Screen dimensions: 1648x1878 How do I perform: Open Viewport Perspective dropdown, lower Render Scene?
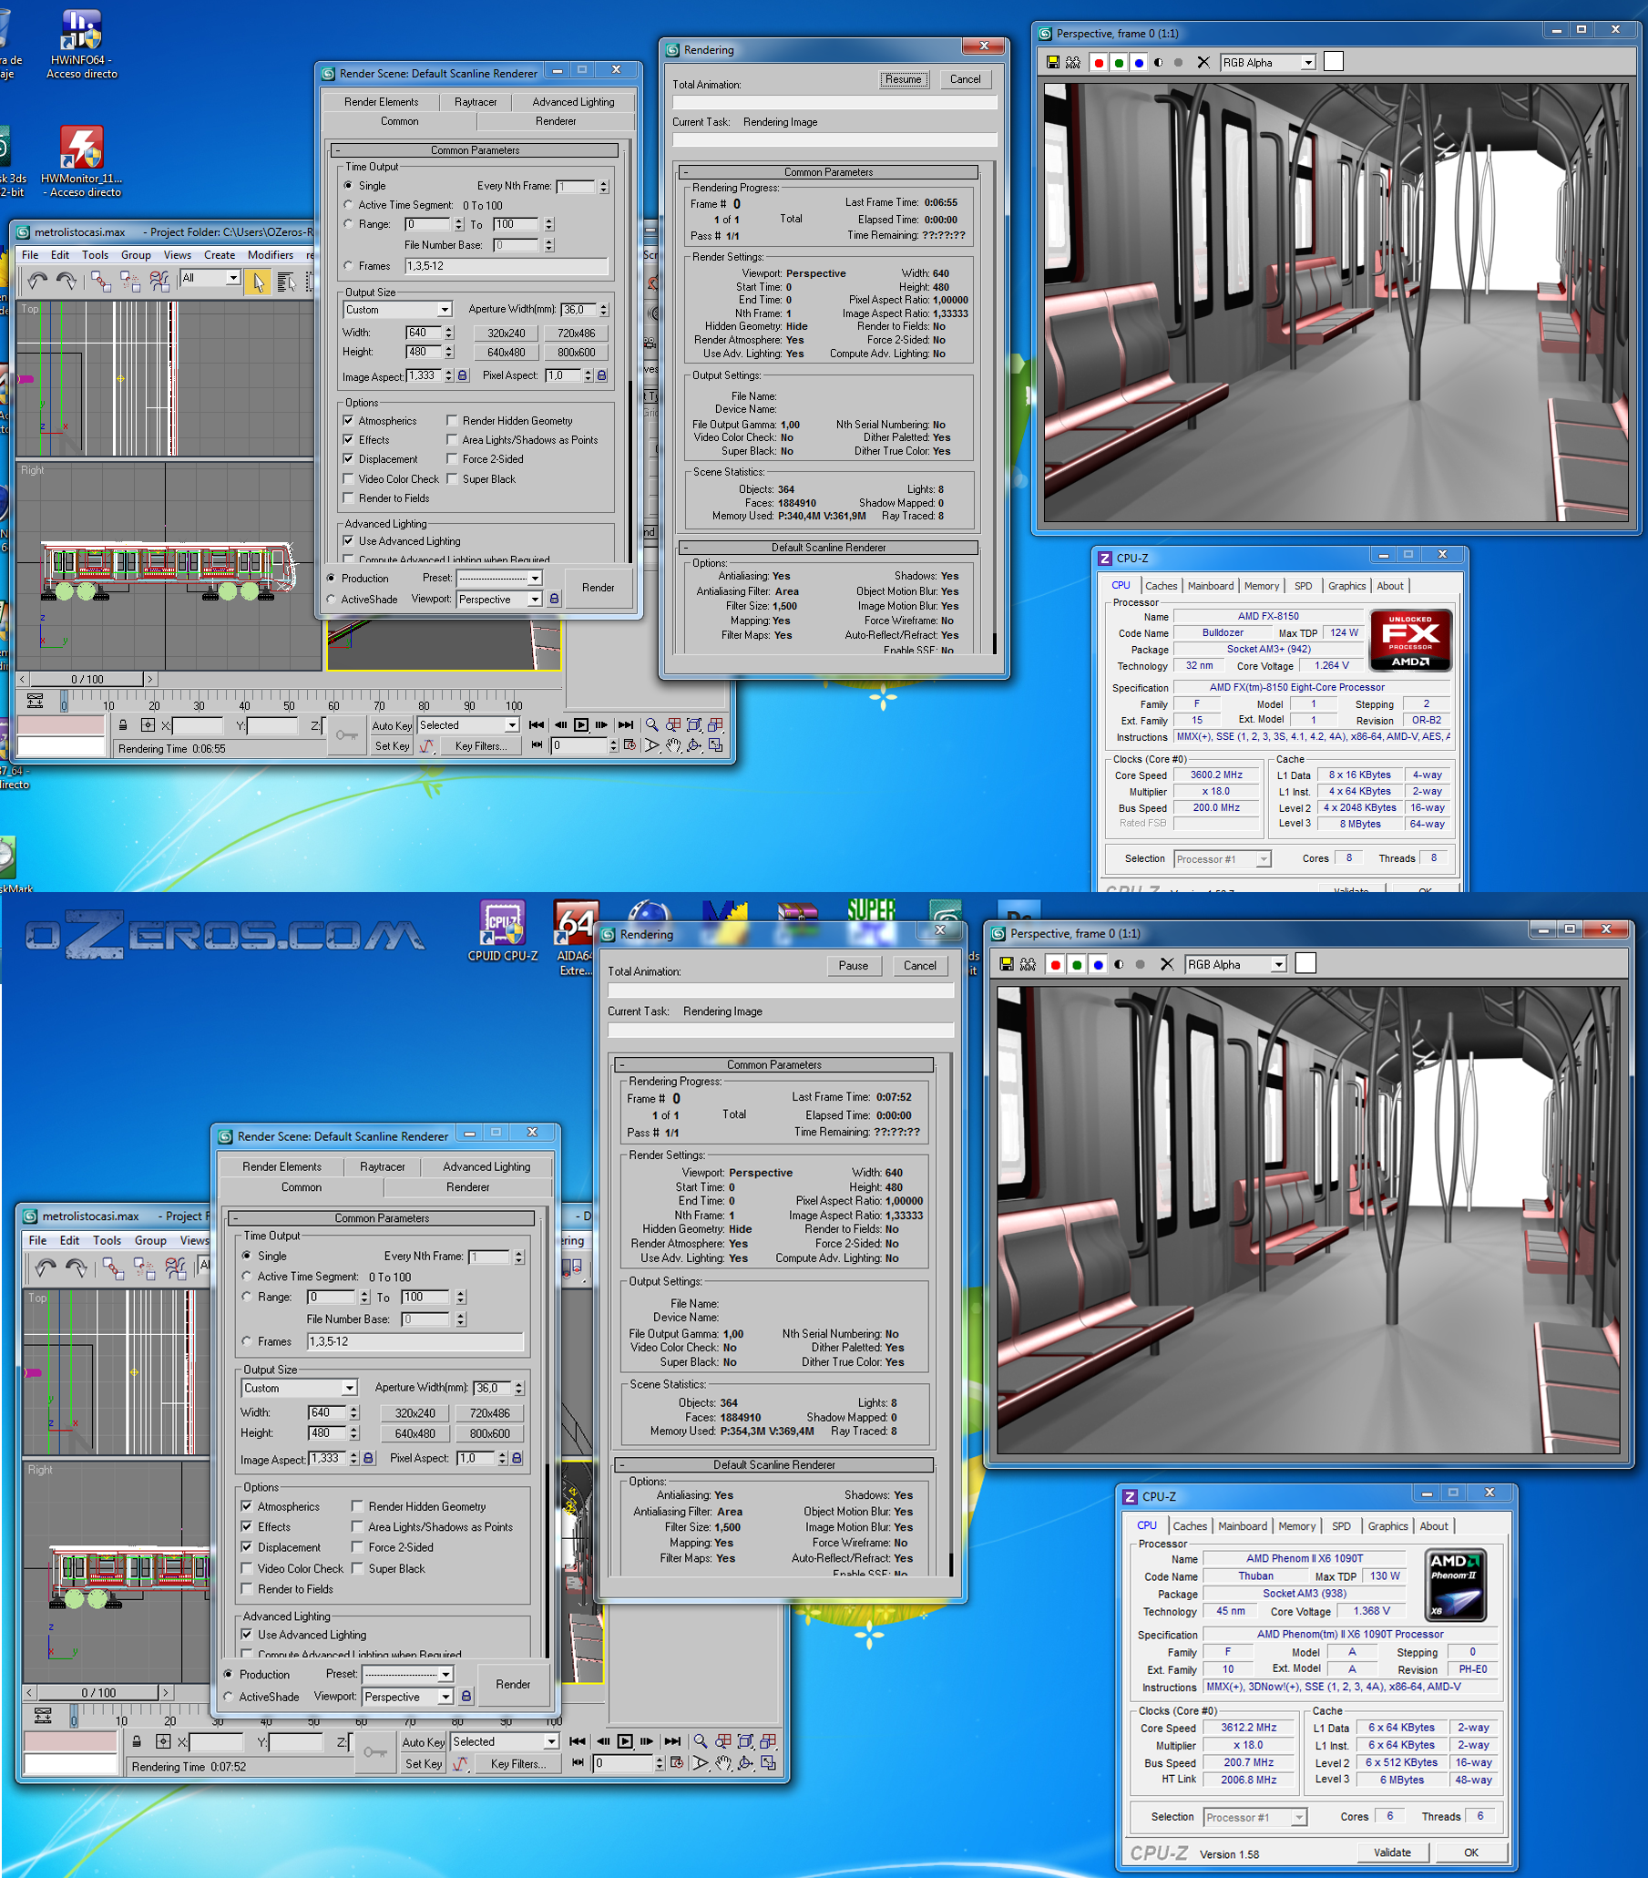408,1696
